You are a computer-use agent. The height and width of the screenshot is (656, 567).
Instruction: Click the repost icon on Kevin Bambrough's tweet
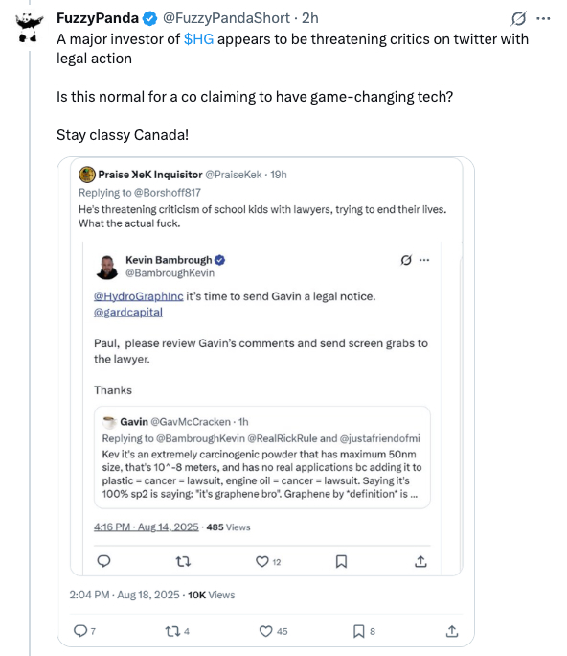tap(183, 561)
